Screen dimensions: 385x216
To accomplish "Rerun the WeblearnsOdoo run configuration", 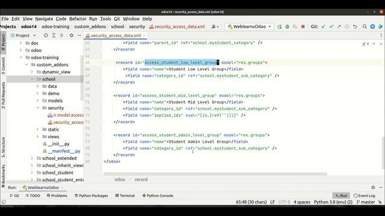I will coord(279,26).
